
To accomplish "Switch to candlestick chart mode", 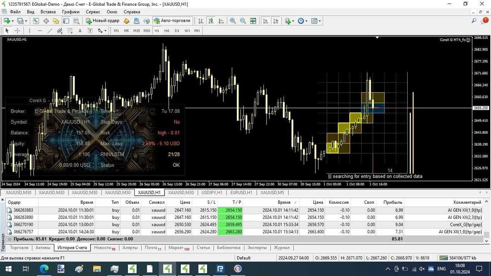I will [x=210, y=21].
